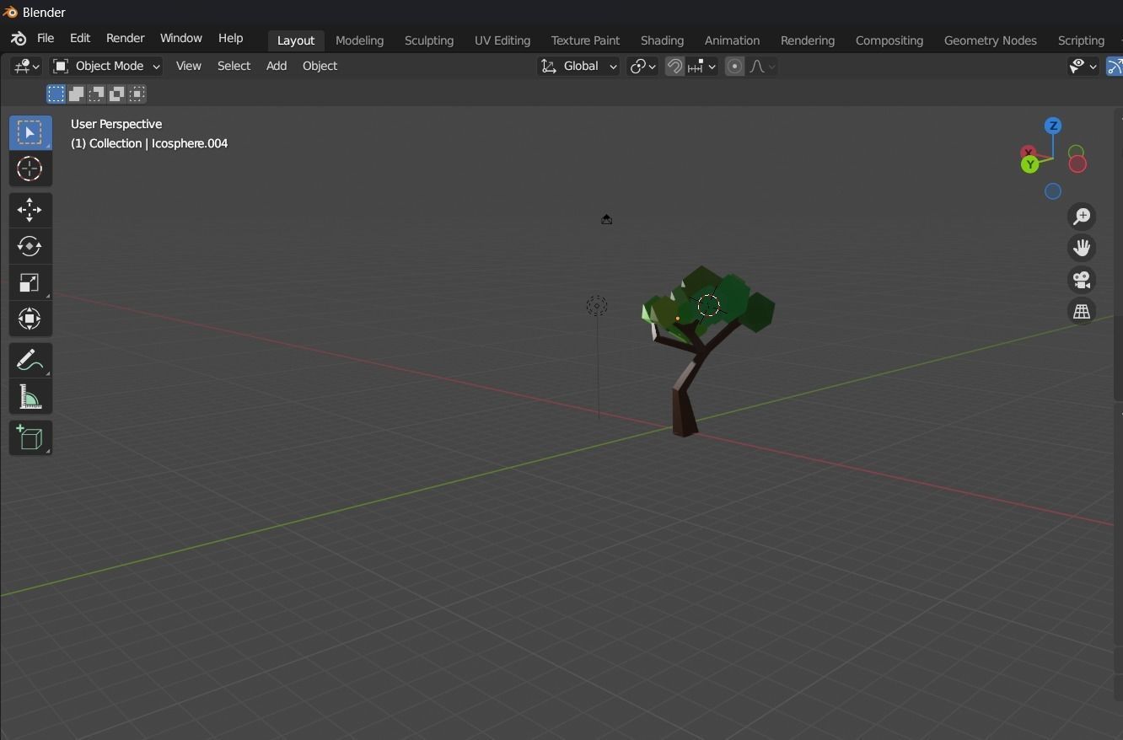Viewport: 1123px width, 740px height.
Task: Click 'User Perspective' viewport label
Action: (x=116, y=124)
